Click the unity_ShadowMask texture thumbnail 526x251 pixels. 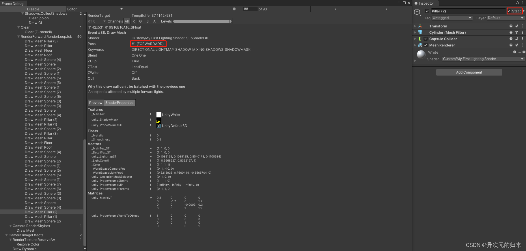tap(159, 120)
